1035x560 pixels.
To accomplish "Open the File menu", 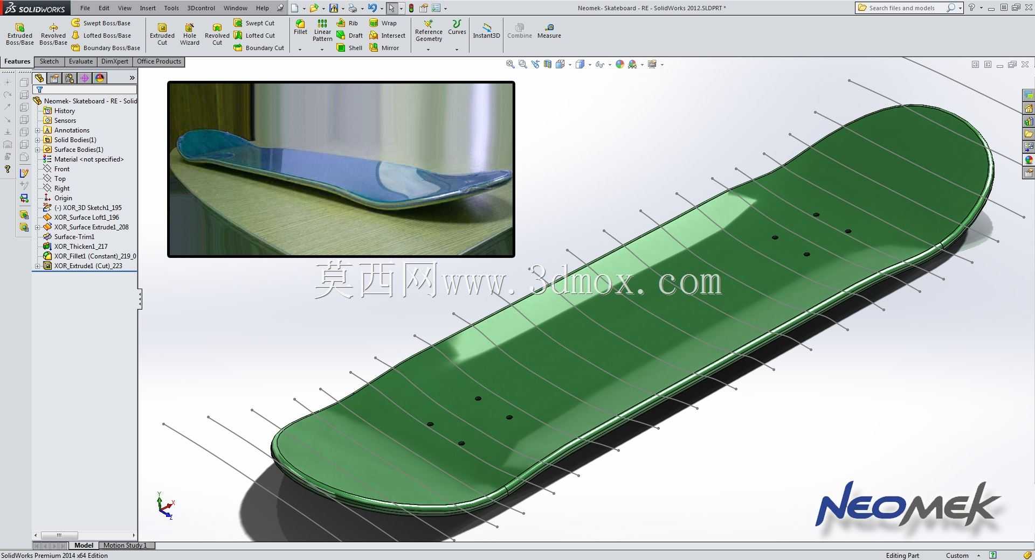I will (85, 8).
